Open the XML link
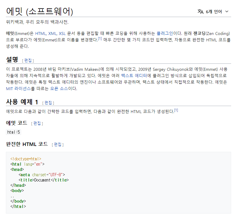The height and width of the screenshot is (220, 237). tap(53, 33)
